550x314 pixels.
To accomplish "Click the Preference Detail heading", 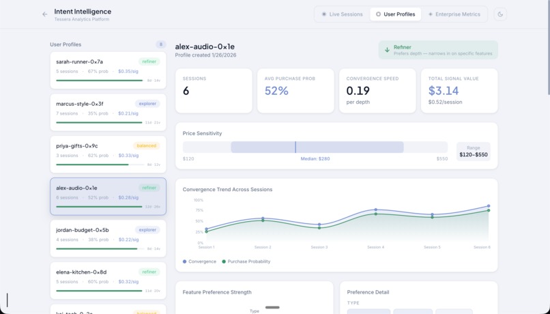I will (368, 292).
